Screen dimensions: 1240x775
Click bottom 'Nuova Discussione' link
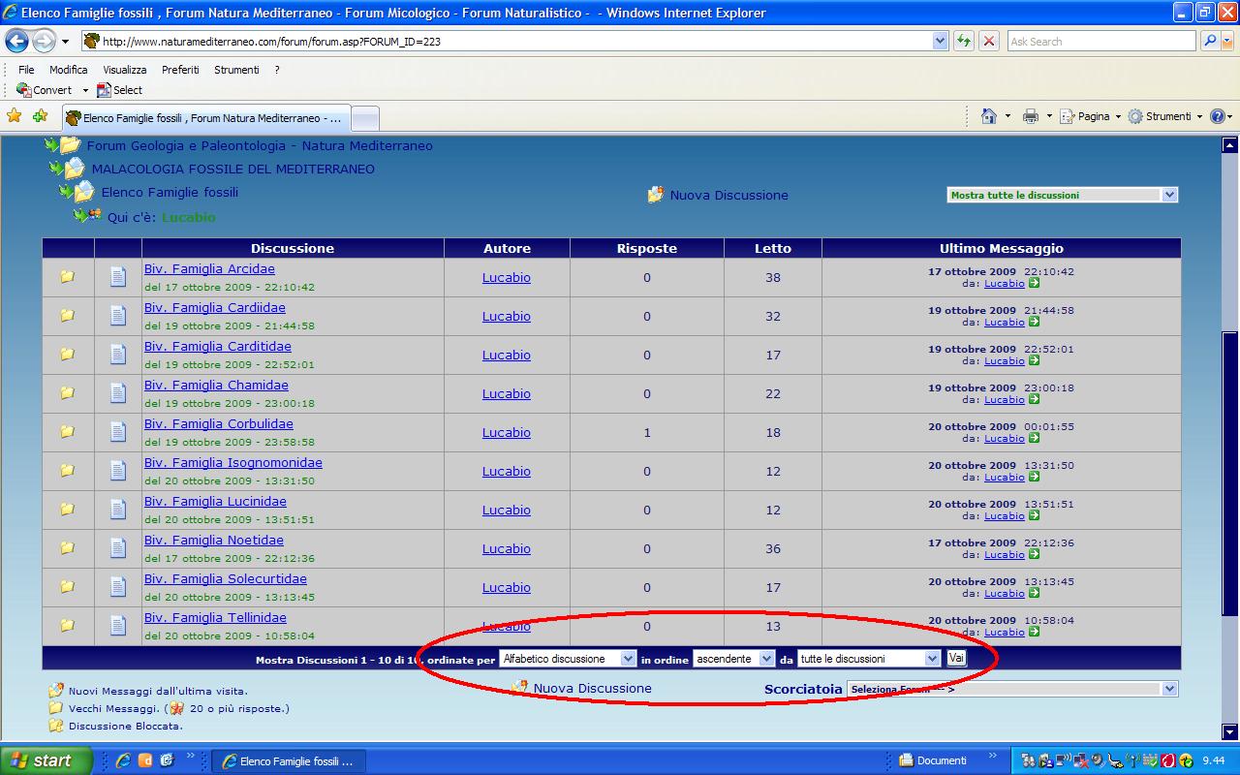[592, 688]
